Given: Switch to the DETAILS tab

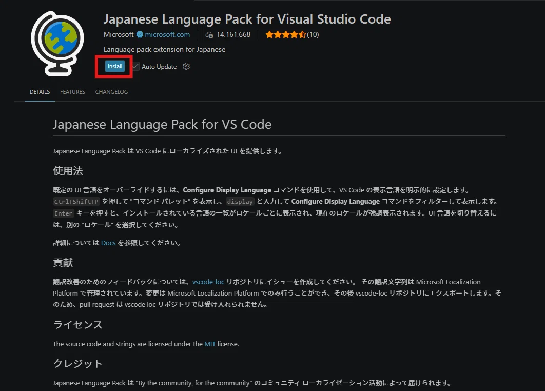Looking at the screenshot, I should [40, 92].
